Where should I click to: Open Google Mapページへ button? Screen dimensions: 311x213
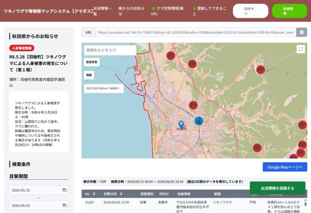285,167
